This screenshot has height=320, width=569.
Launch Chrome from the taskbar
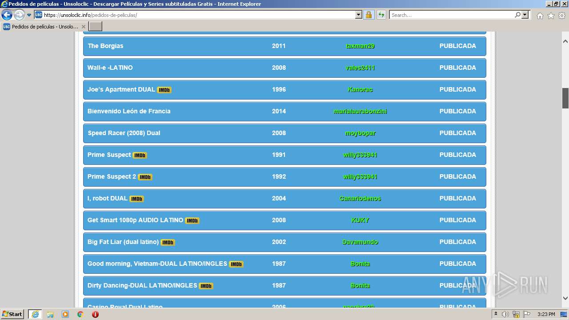[80, 314]
